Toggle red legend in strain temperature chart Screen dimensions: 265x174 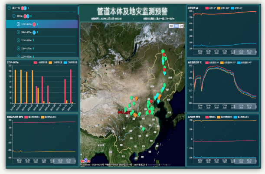(212, 62)
